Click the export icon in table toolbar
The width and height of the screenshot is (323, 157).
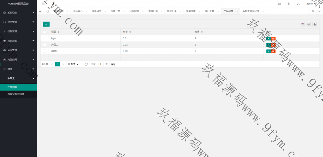(x=314, y=24)
